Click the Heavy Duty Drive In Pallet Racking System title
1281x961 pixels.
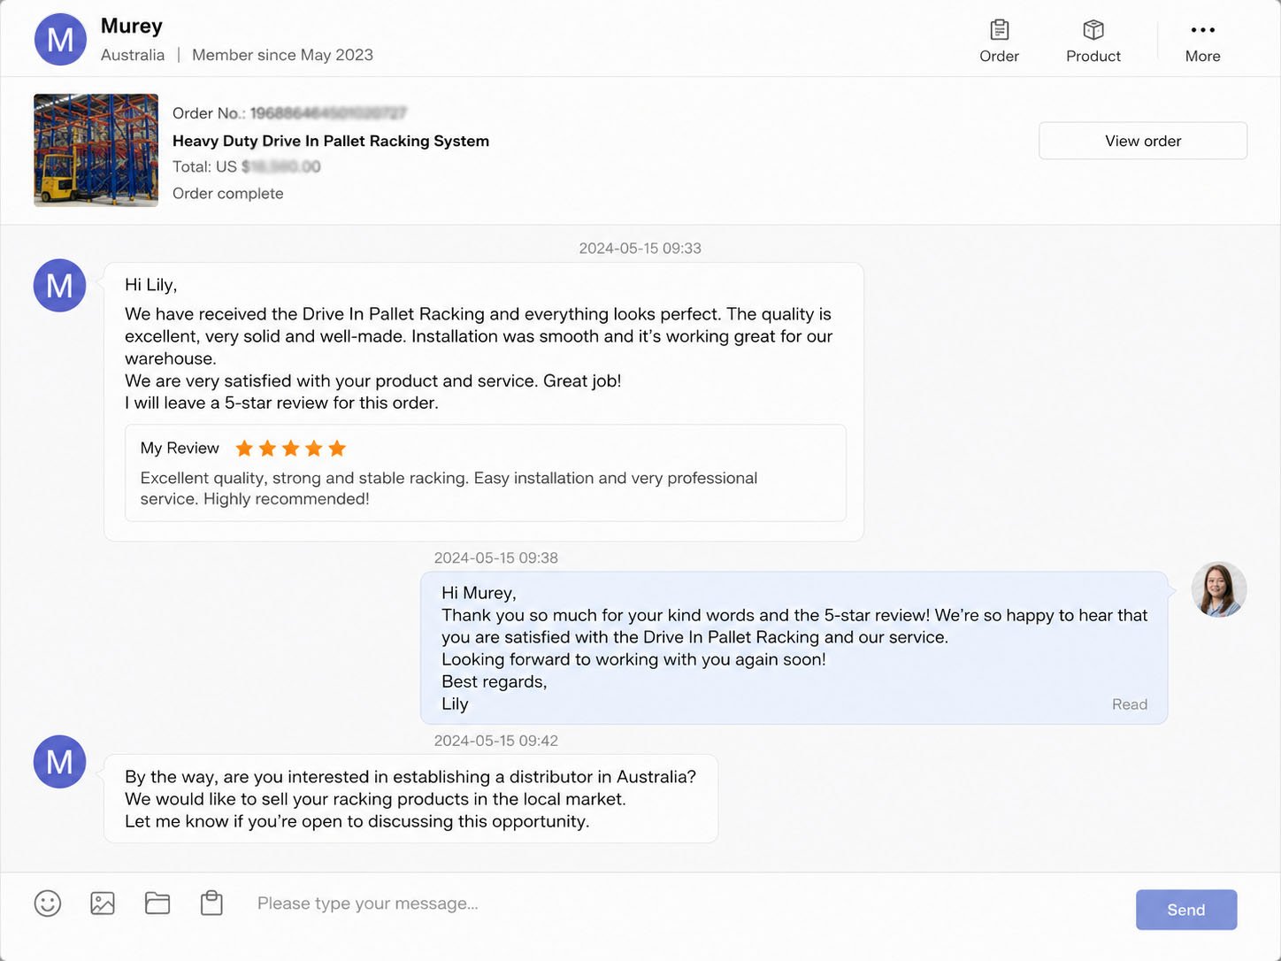pyautogui.click(x=330, y=141)
